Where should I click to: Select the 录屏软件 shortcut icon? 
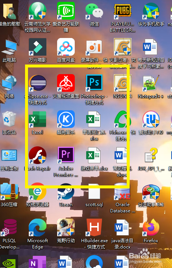94,47
